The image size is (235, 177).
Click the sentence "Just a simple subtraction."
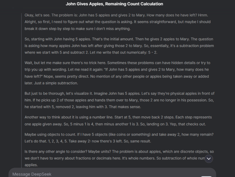tap(52, 83)
